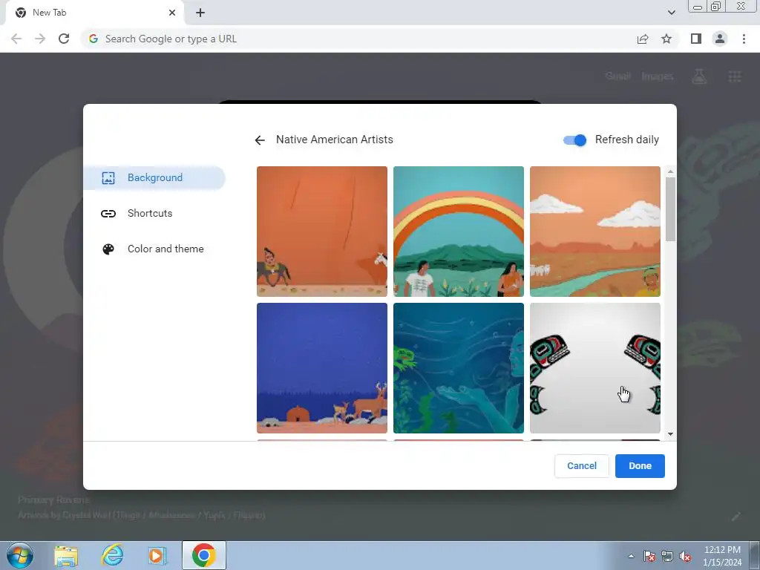
Task: Open the Background section
Action: pos(154,178)
